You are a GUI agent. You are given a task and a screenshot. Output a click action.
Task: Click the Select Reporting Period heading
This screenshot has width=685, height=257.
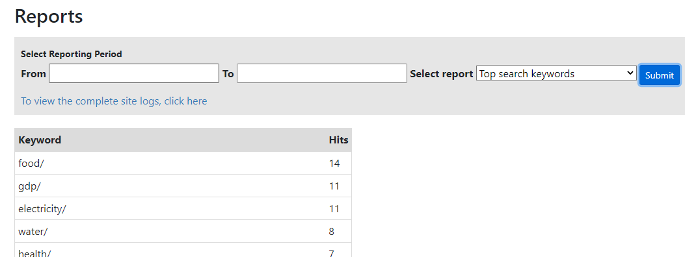pos(71,55)
